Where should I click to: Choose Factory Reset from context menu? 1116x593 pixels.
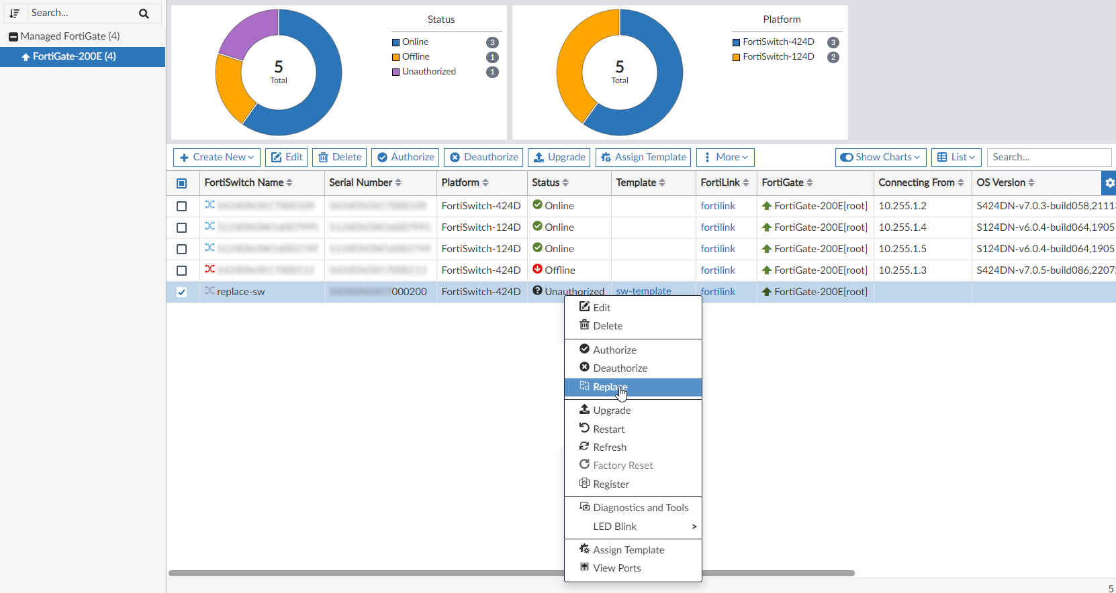tap(633, 465)
